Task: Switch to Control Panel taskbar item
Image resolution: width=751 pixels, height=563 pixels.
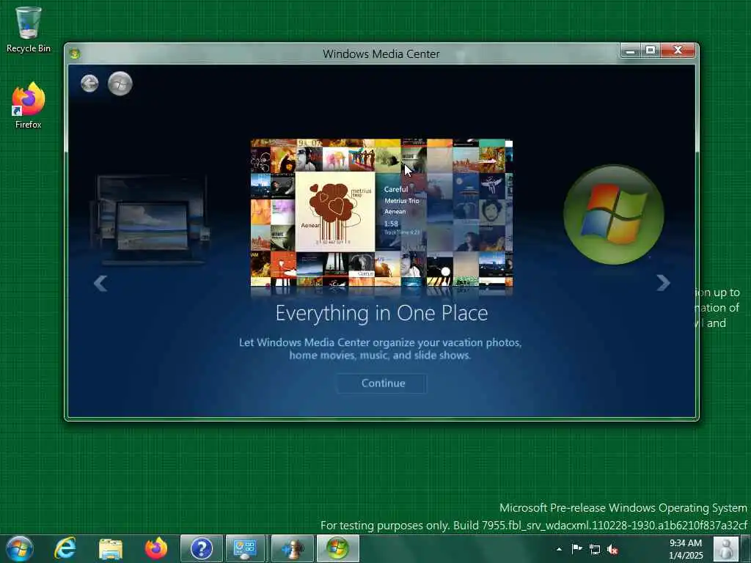Action: 246,548
